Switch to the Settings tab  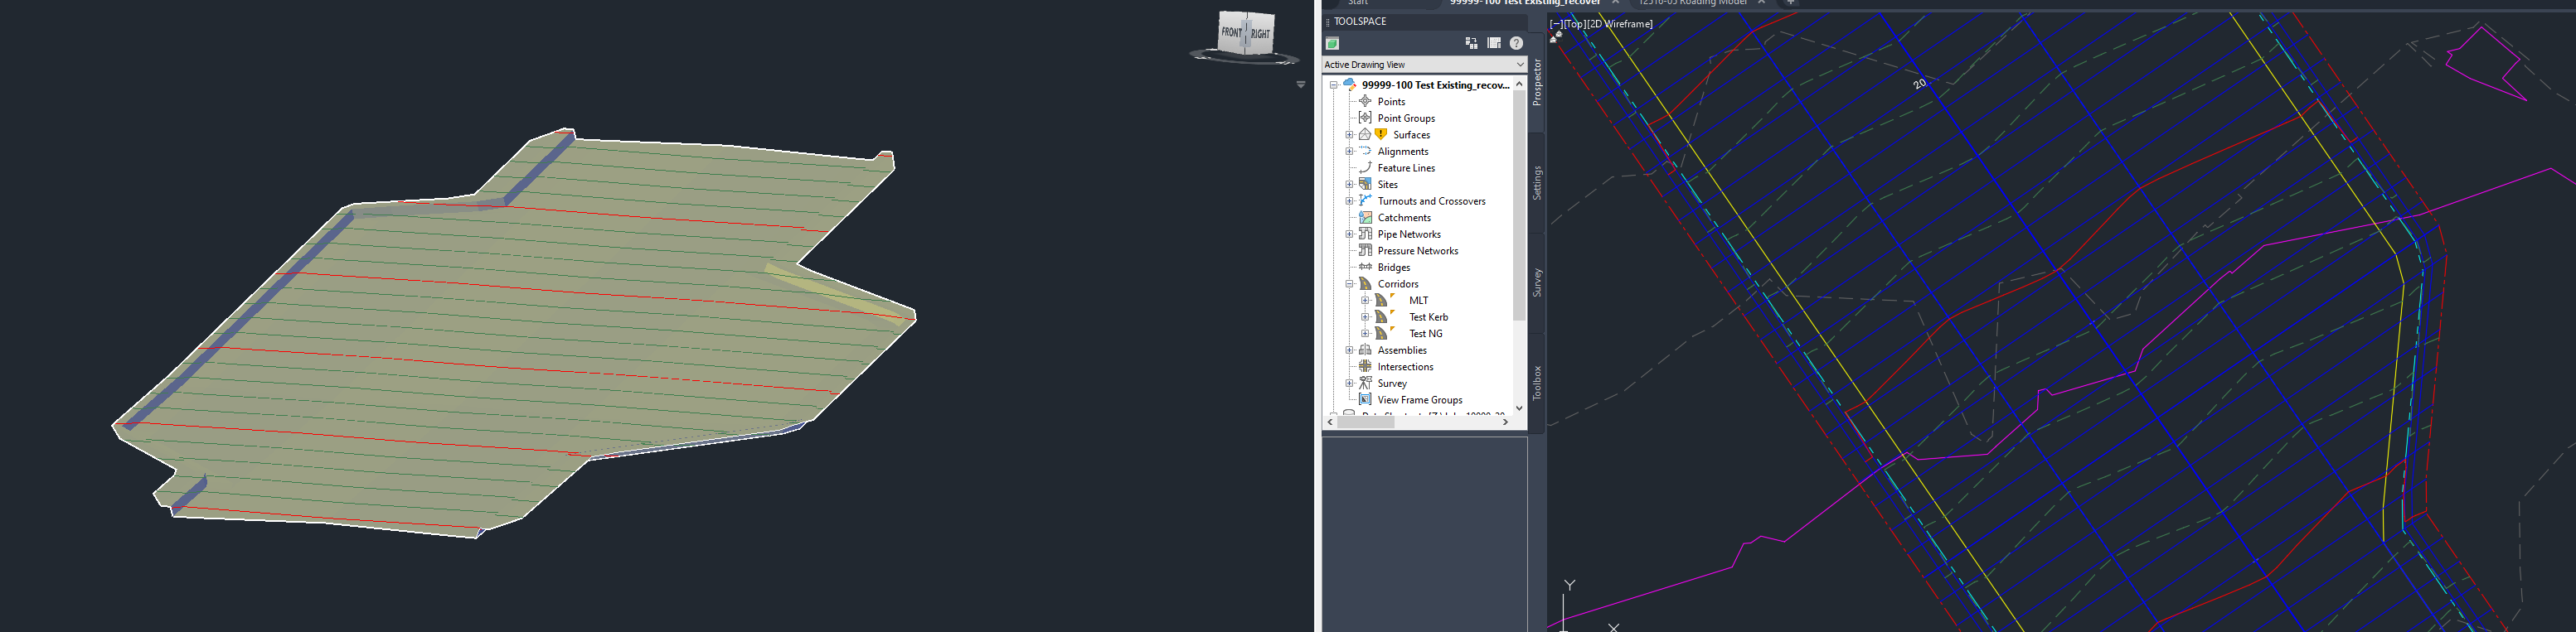(x=1537, y=183)
